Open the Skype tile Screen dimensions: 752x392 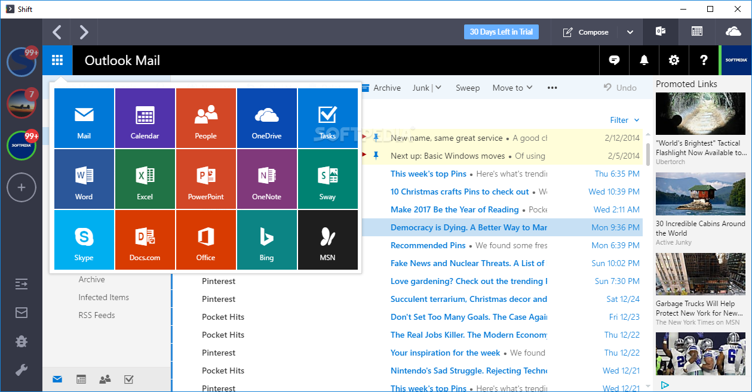coord(84,240)
